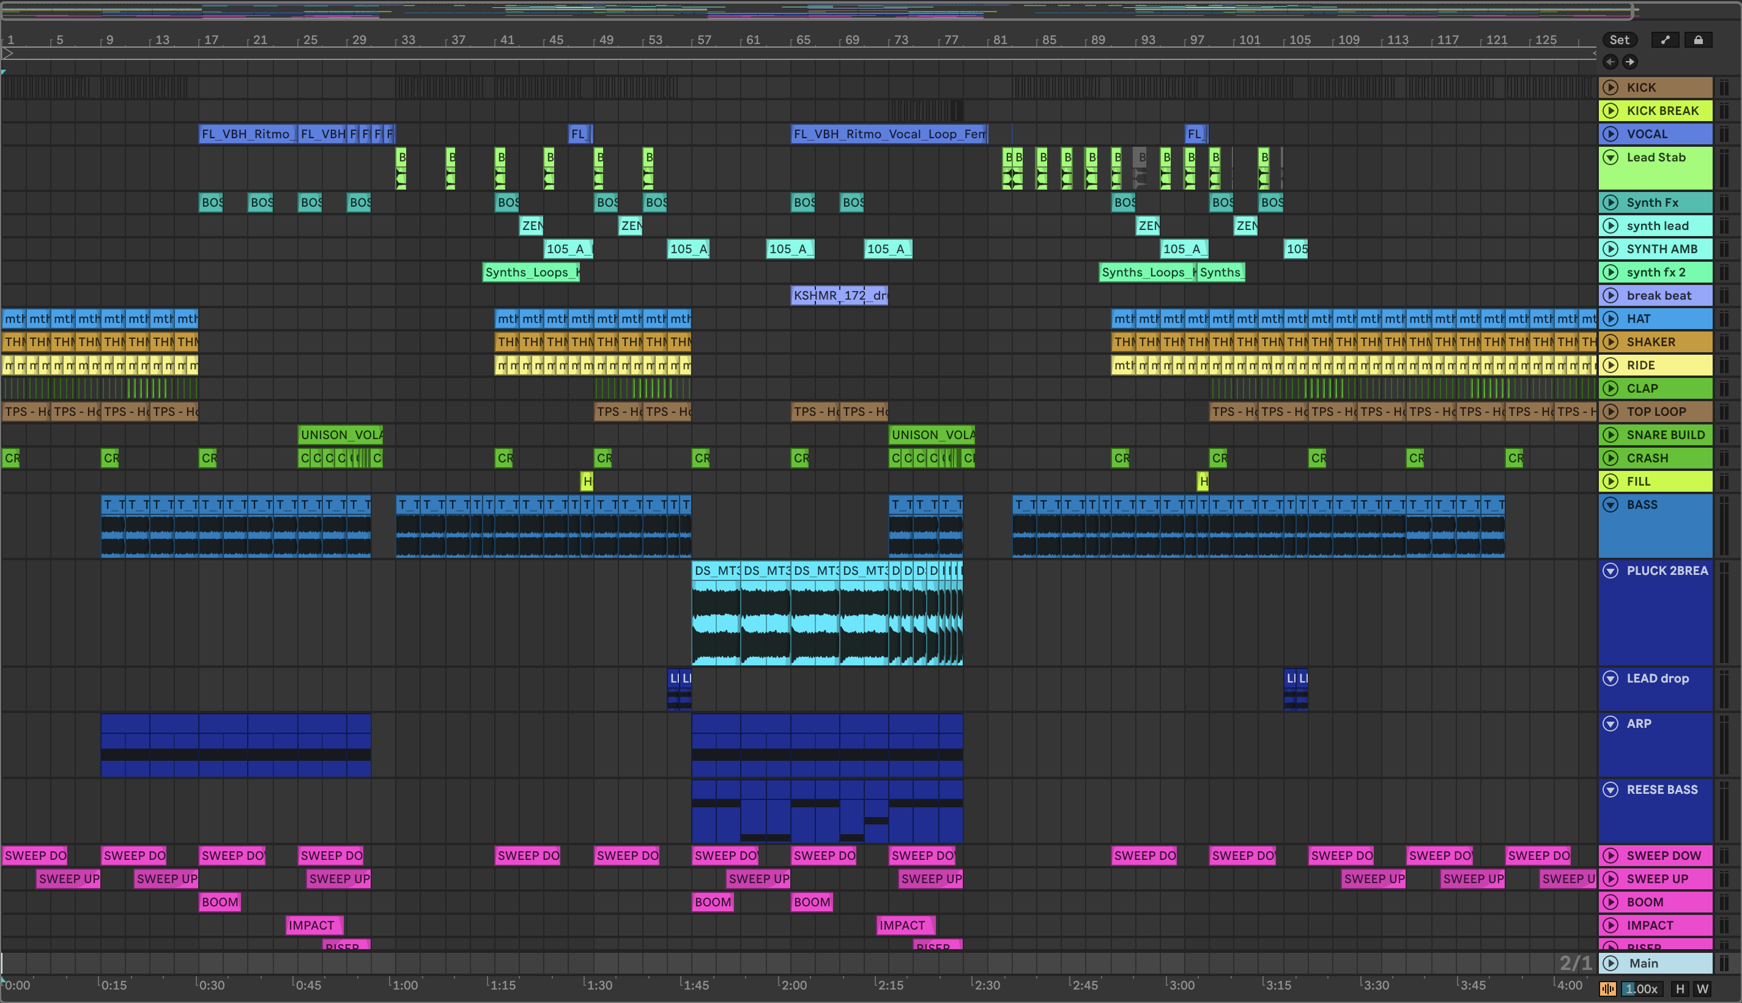Click Main track play icon
Screen dimensions: 1742x1003
(1610, 963)
